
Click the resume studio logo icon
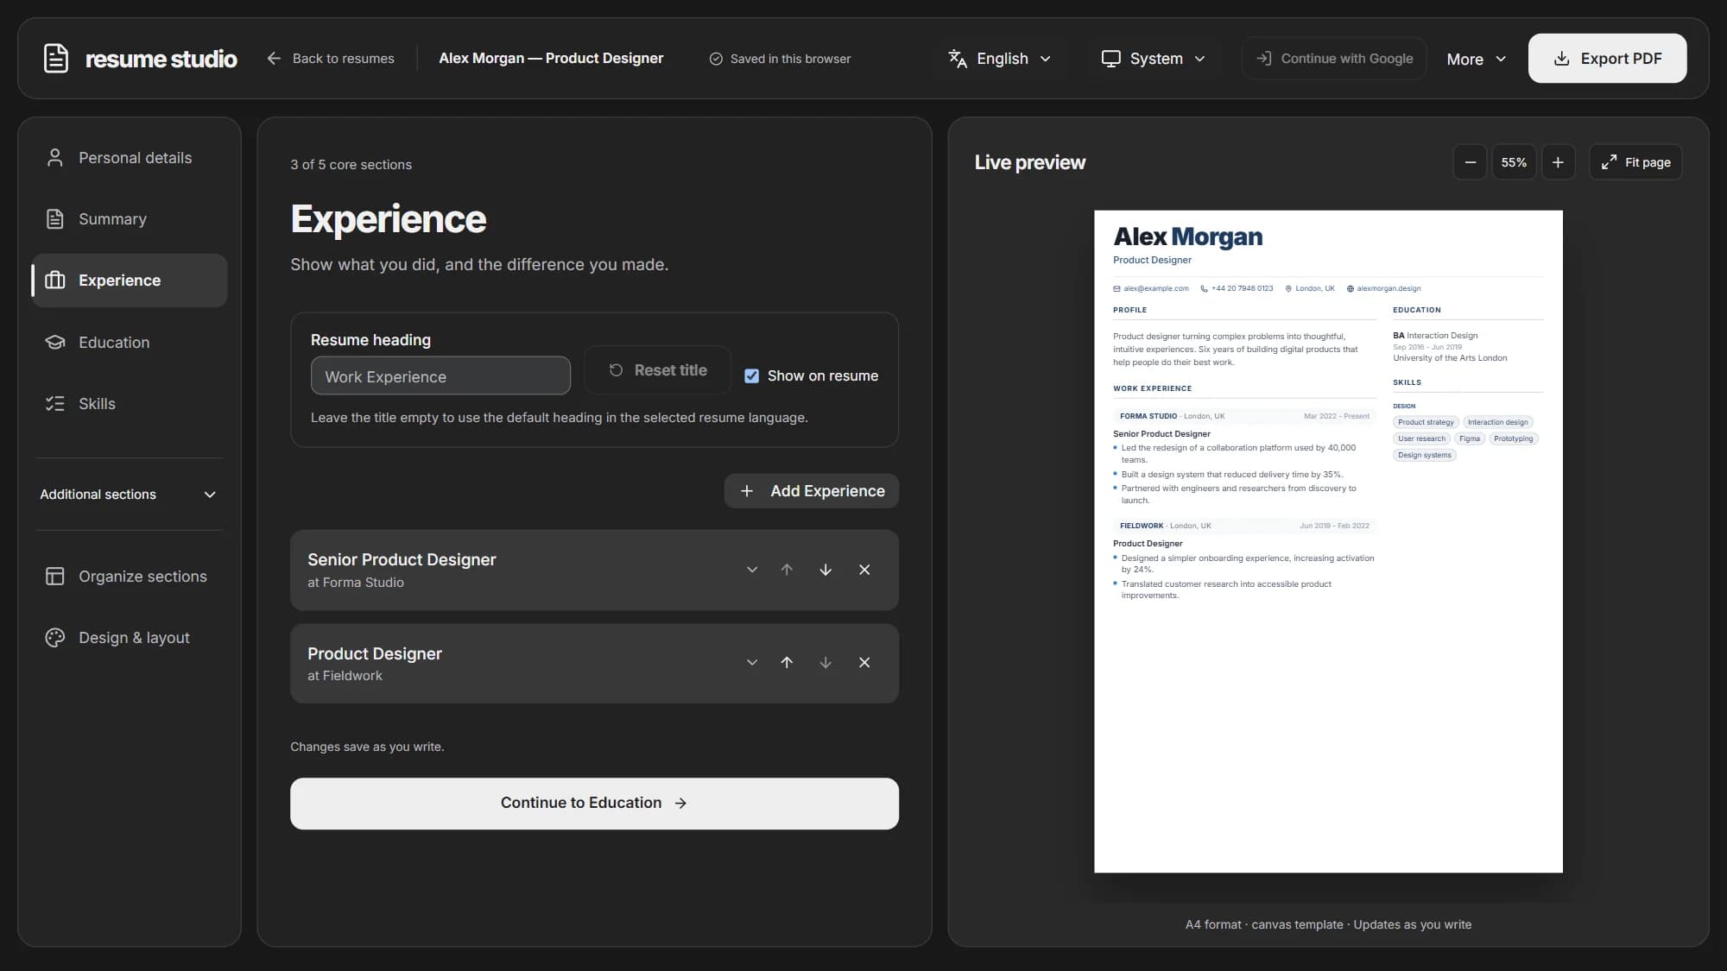coord(56,58)
